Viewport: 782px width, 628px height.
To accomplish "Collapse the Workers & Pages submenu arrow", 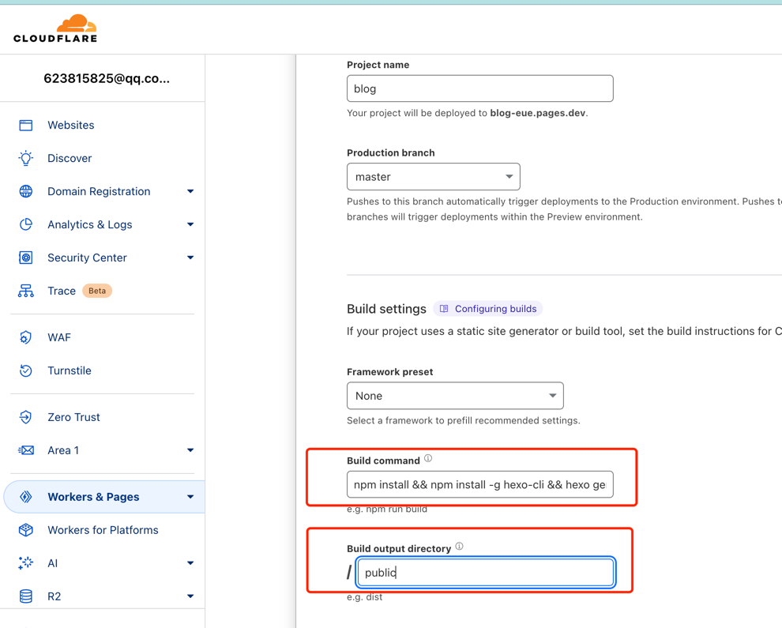I will click(x=190, y=497).
